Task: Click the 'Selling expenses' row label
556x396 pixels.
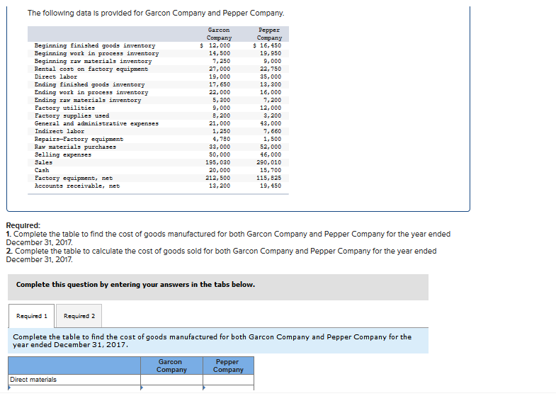Action: (63, 155)
